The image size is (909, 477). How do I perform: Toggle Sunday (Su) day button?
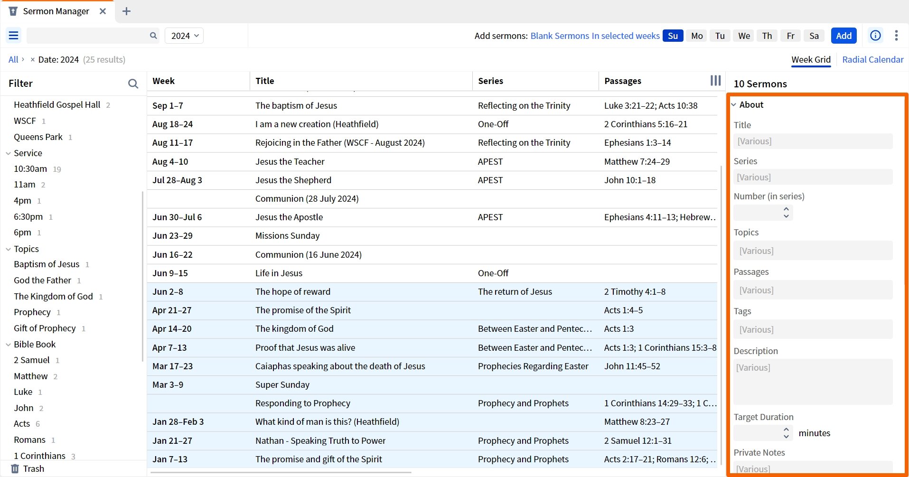pyautogui.click(x=673, y=36)
